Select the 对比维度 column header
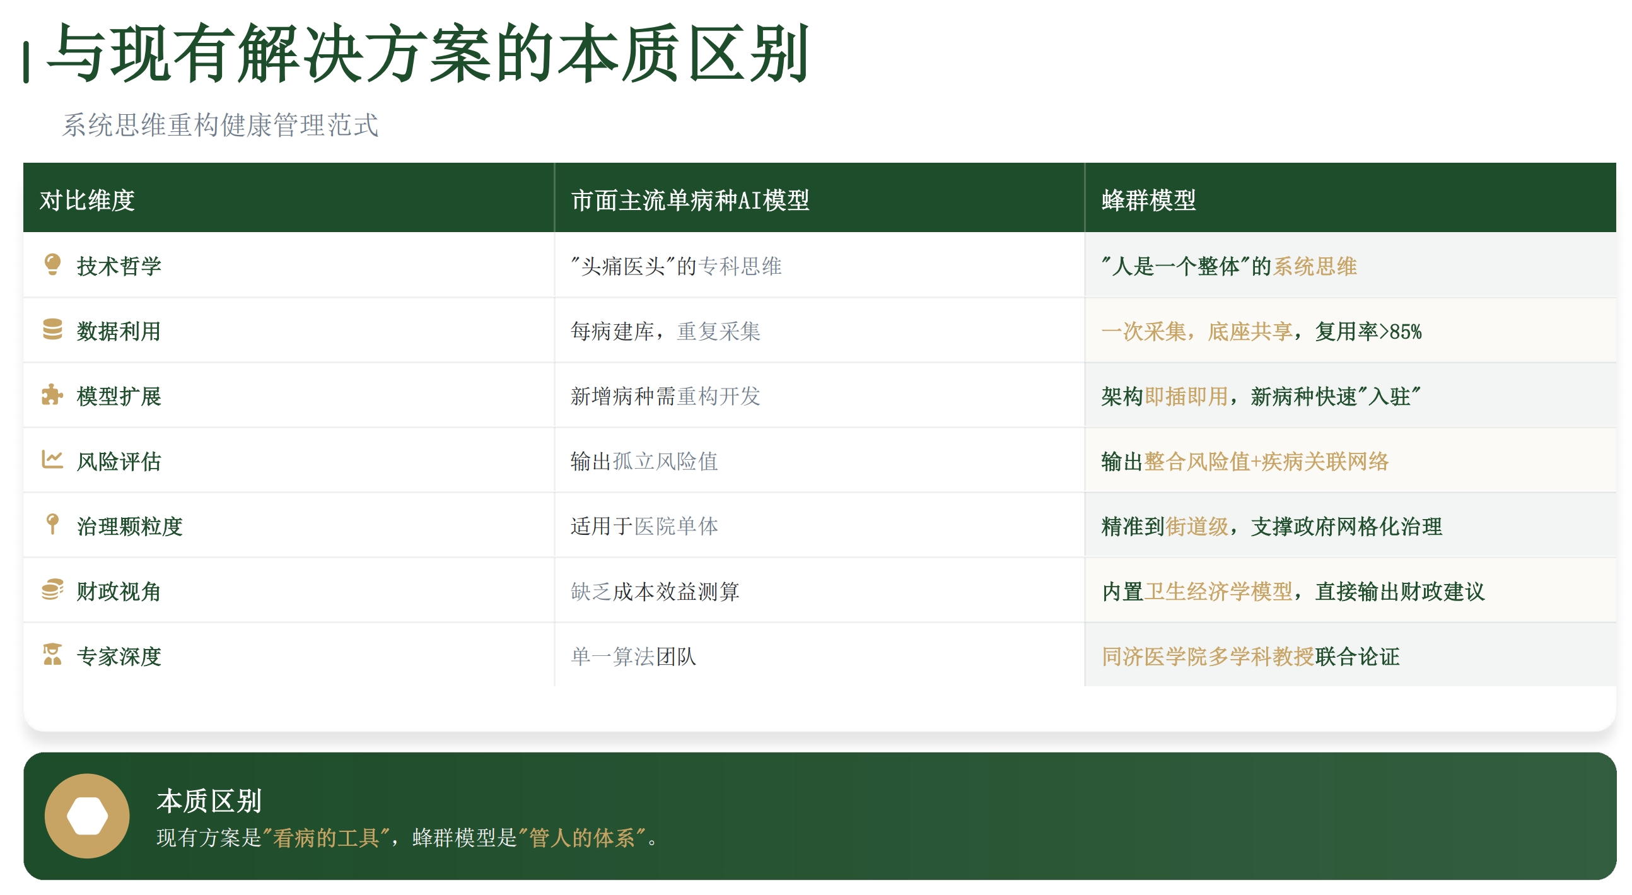Image resolution: width=1632 pixels, height=895 pixels. click(88, 201)
